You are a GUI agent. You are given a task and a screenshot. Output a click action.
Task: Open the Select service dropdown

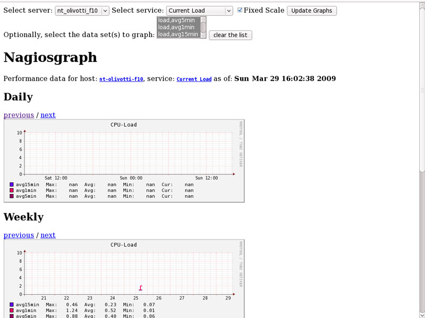point(200,11)
